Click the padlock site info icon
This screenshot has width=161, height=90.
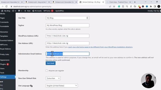[11, 6]
